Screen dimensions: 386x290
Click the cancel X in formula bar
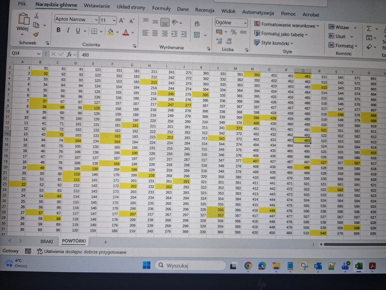(53, 54)
